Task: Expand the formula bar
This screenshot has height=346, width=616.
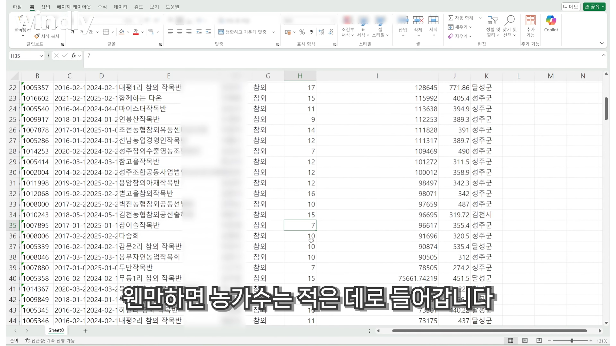Action: click(604, 55)
